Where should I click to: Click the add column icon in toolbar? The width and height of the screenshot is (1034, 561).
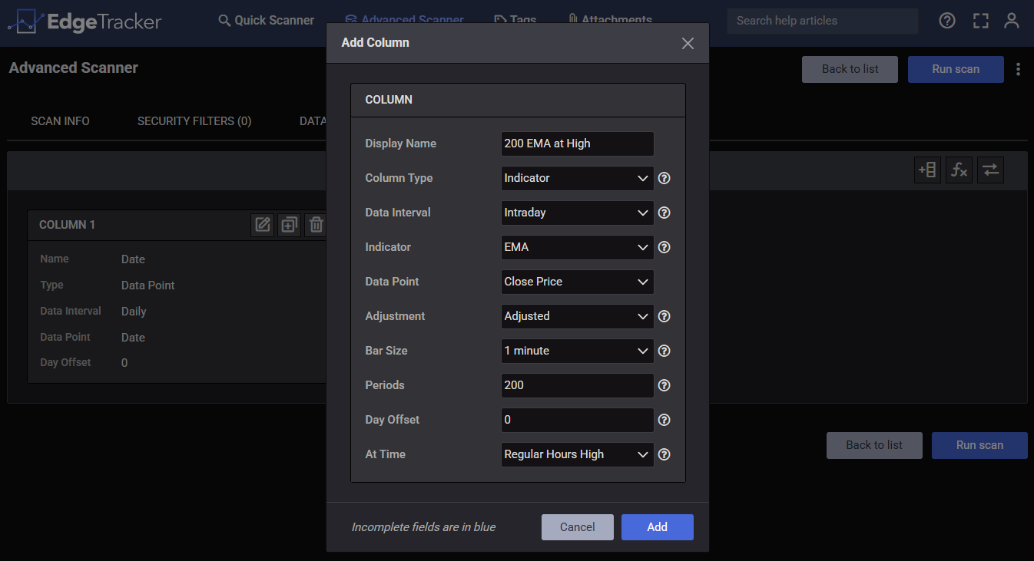pos(927,170)
